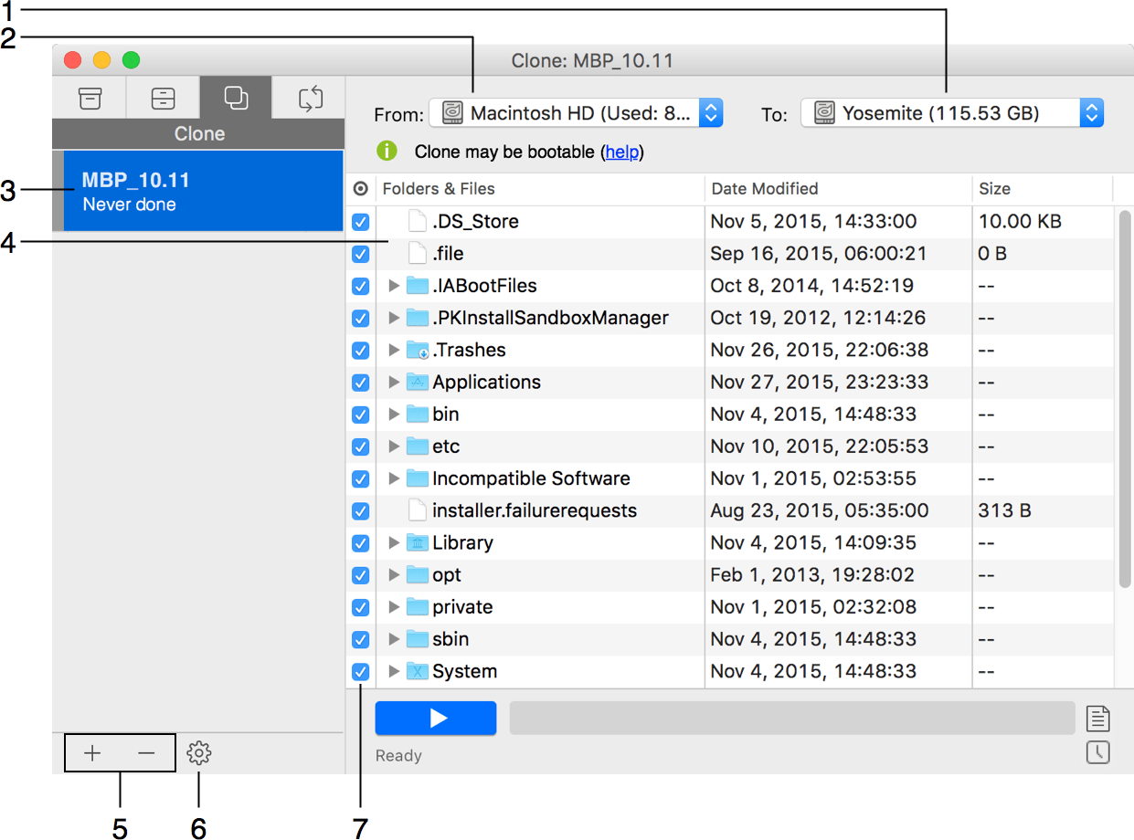Click the System folder icon
The image size is (1134, 840).
point(418,671)
